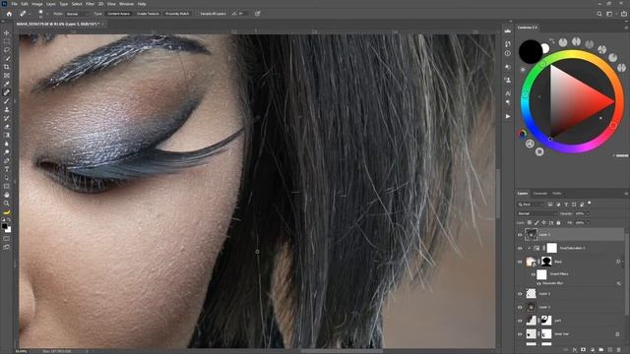Screen dimensions: 630x354
Task: Open the Window menu
Action: [x=127, y=4]
